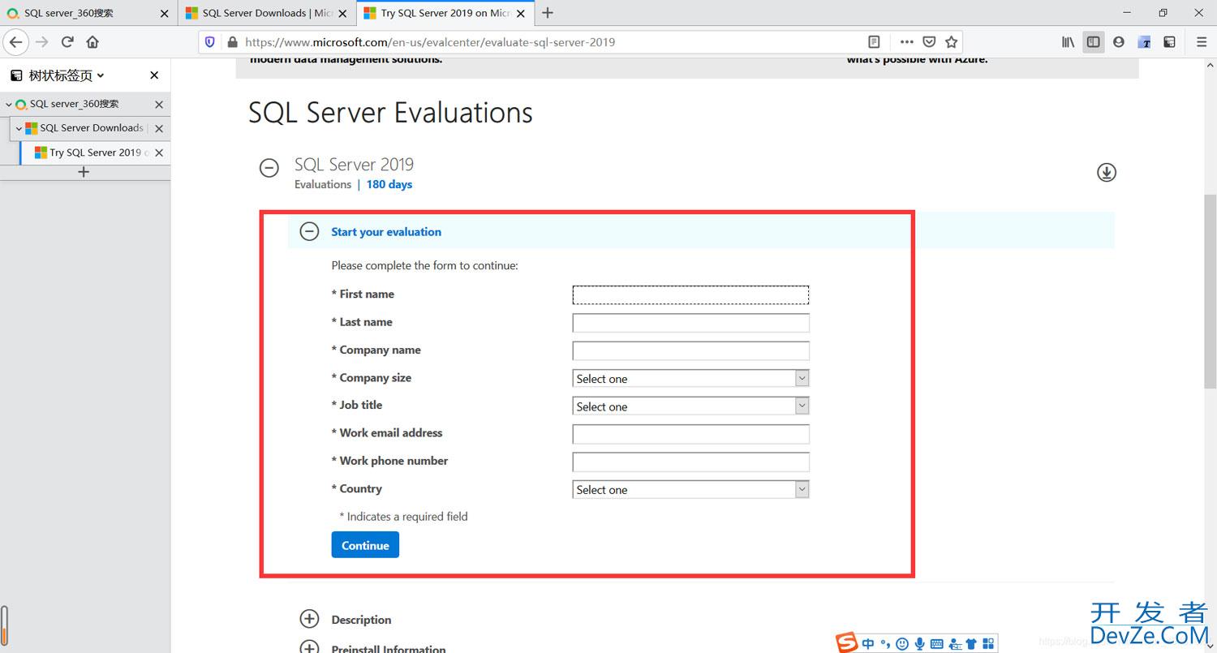
Task: Expand the Description section
Action: click(309, 619)
